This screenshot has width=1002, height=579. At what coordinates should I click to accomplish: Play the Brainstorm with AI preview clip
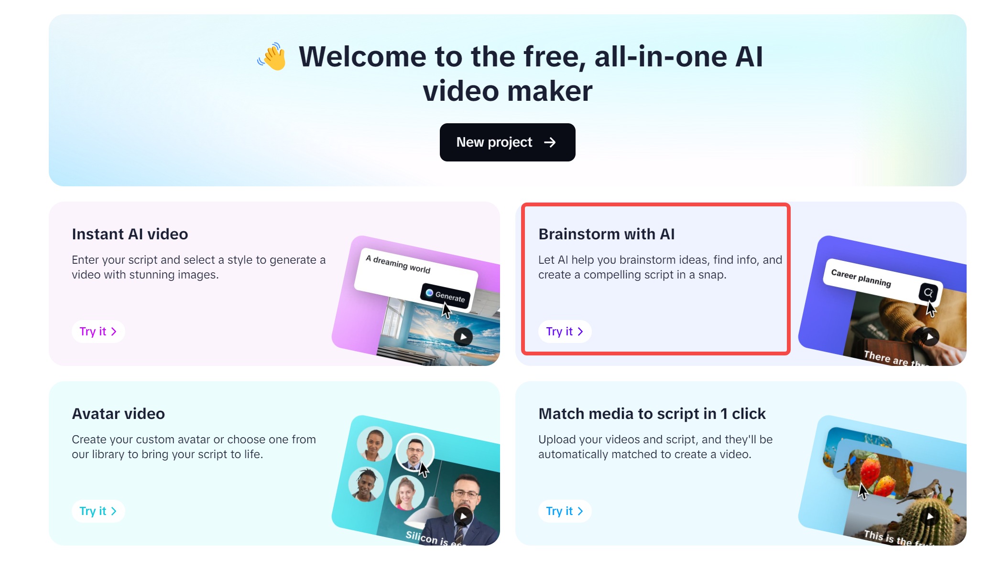point(930,337)
